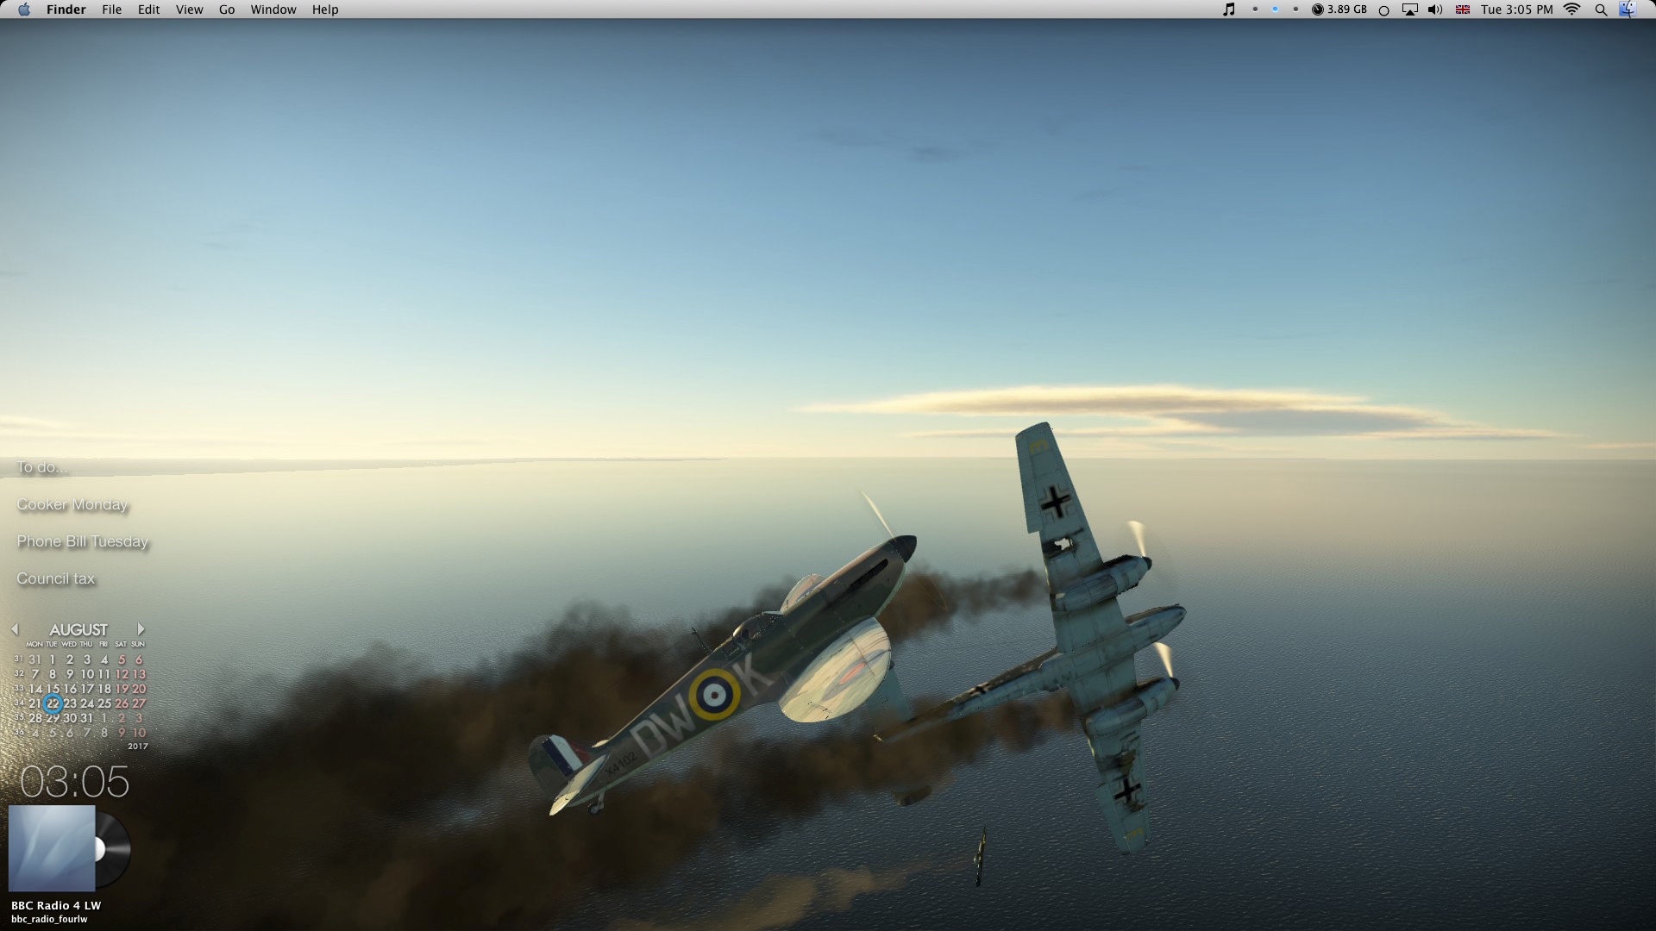Select Saturday August 19 in calendar
Viewport: 1656px width, 931px height.
pos(122,689)
